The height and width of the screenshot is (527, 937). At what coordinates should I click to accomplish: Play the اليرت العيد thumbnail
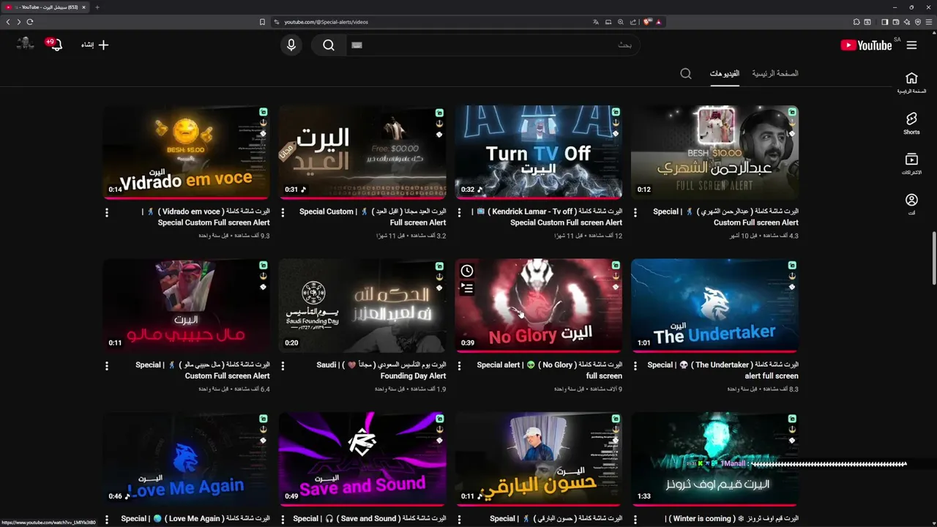(x=362, y=152)
